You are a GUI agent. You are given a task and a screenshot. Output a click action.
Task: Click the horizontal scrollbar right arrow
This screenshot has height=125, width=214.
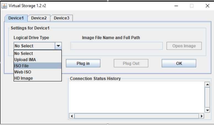pos(202,116)
